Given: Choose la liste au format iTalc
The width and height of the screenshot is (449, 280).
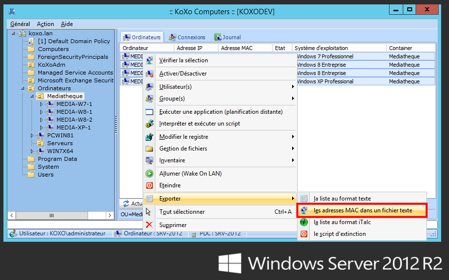Looking at the screenshot, I should pos(362,222).
